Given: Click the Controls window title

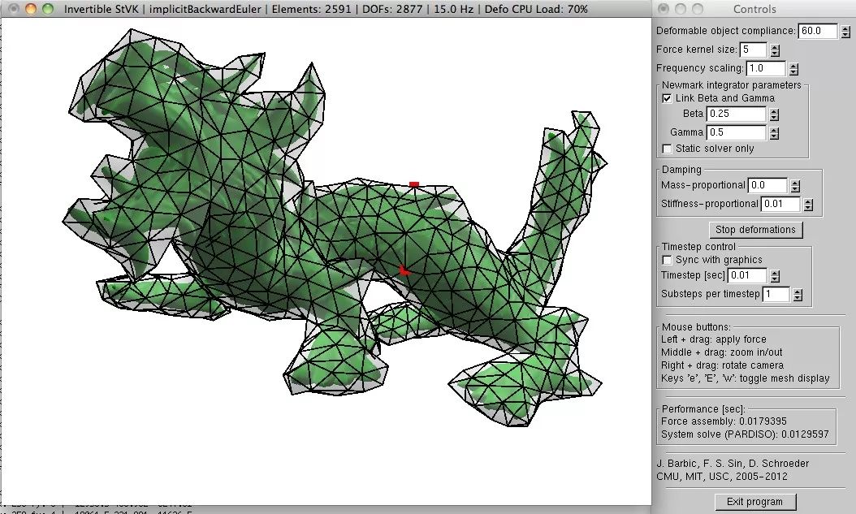Looking at the screenshot, I should [x=754, y=9].
